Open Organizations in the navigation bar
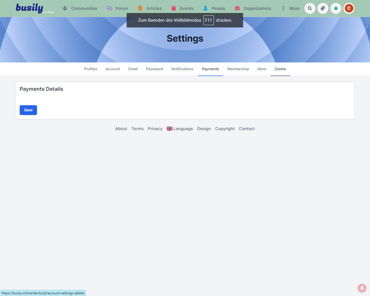Screen dimensions: 370x296 coord(253,8)
